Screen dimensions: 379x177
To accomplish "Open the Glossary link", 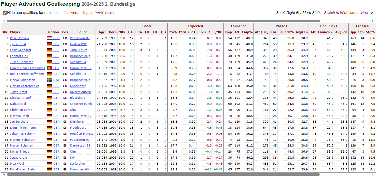I will tap(71, 13).
